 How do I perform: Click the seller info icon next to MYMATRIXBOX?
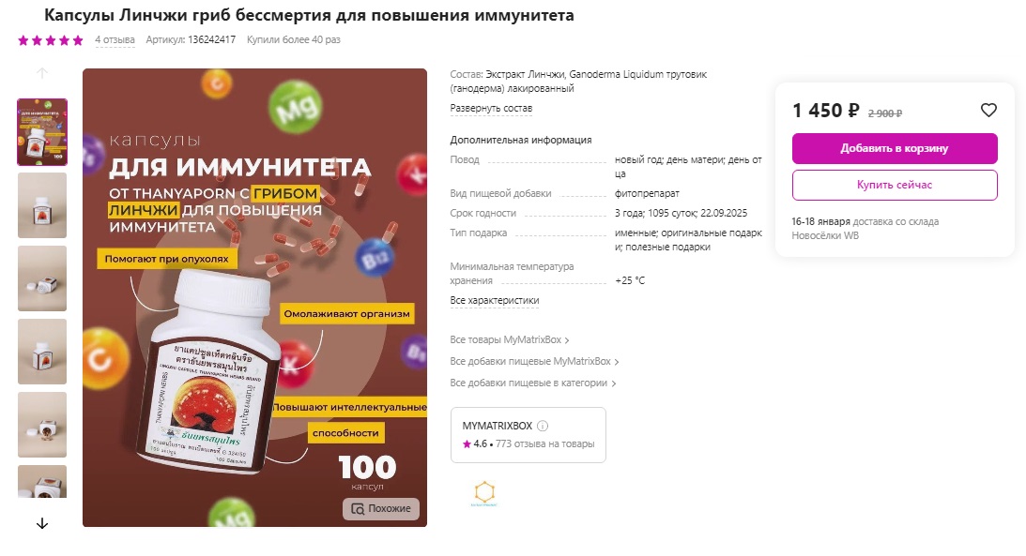point(543,426)
